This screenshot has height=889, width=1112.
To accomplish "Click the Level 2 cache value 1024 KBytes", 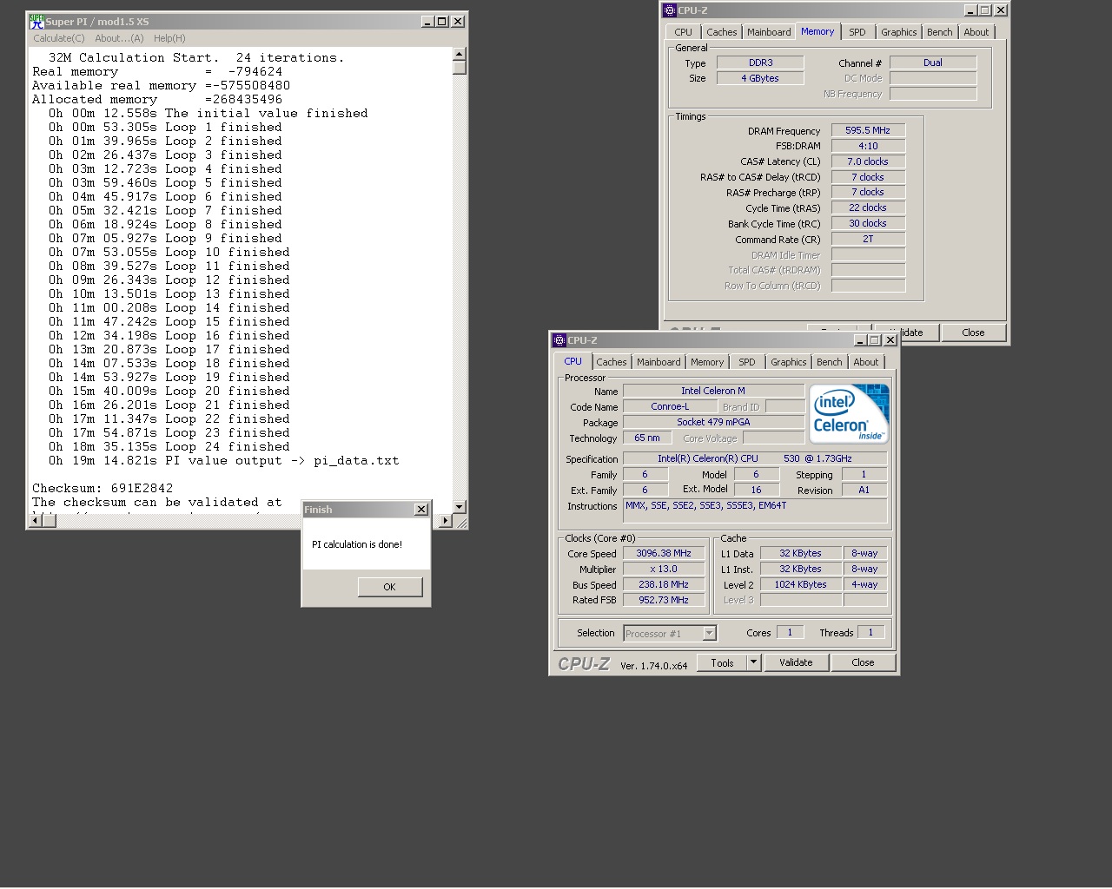I will 800,584.
